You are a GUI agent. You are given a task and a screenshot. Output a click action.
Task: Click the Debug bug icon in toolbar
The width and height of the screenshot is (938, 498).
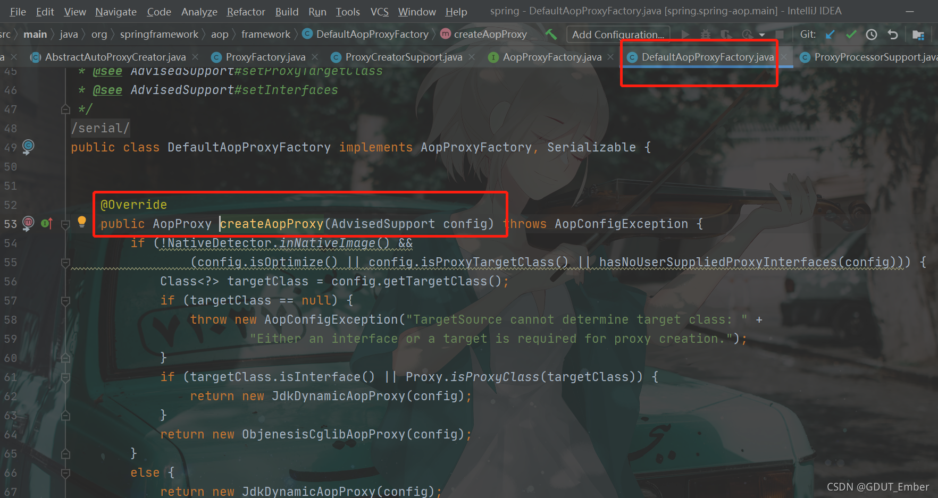pyautogui.click(x=706, y=35)
